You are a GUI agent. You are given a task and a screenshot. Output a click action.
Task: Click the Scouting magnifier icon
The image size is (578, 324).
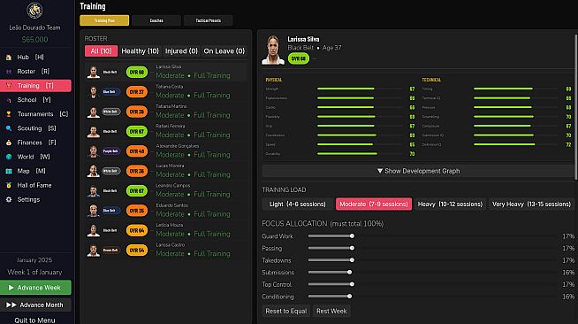pyautogui.click(x=9, y=128)
